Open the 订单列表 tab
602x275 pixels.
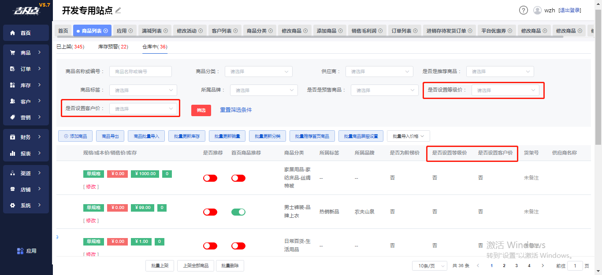[x=401, y=31]
